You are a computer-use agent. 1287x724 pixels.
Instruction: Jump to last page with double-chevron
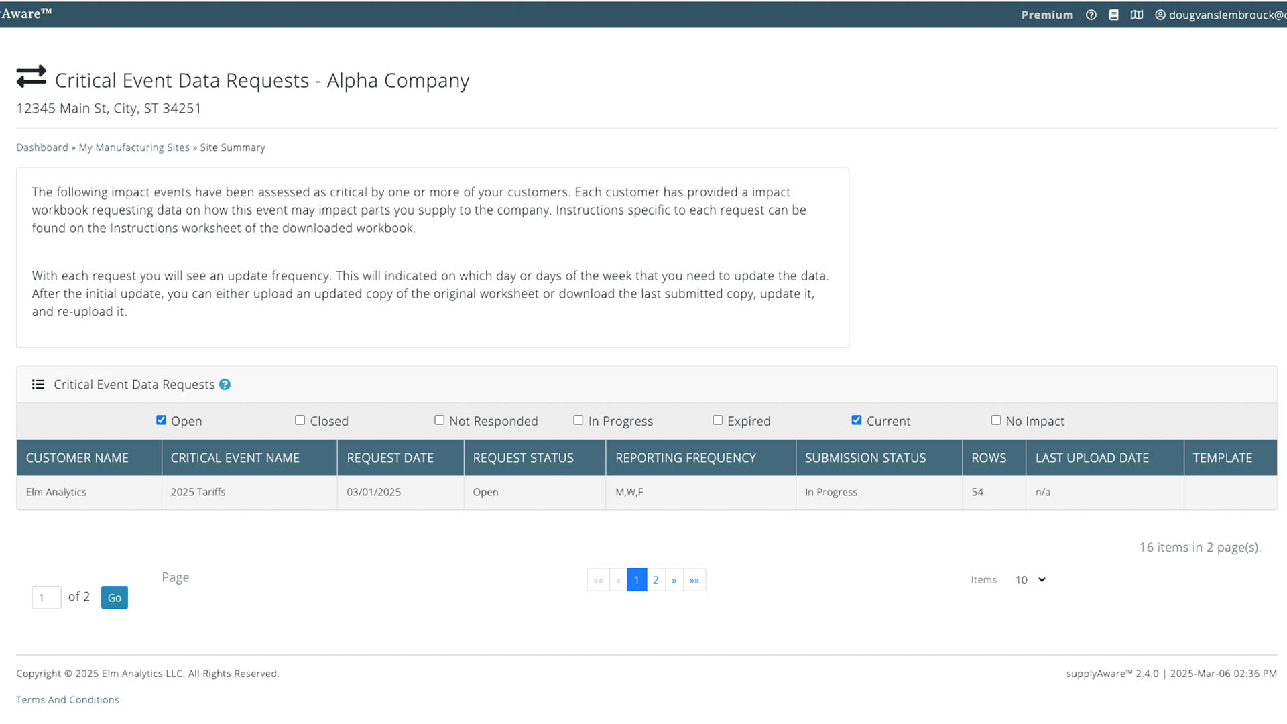tap(694, 580)
